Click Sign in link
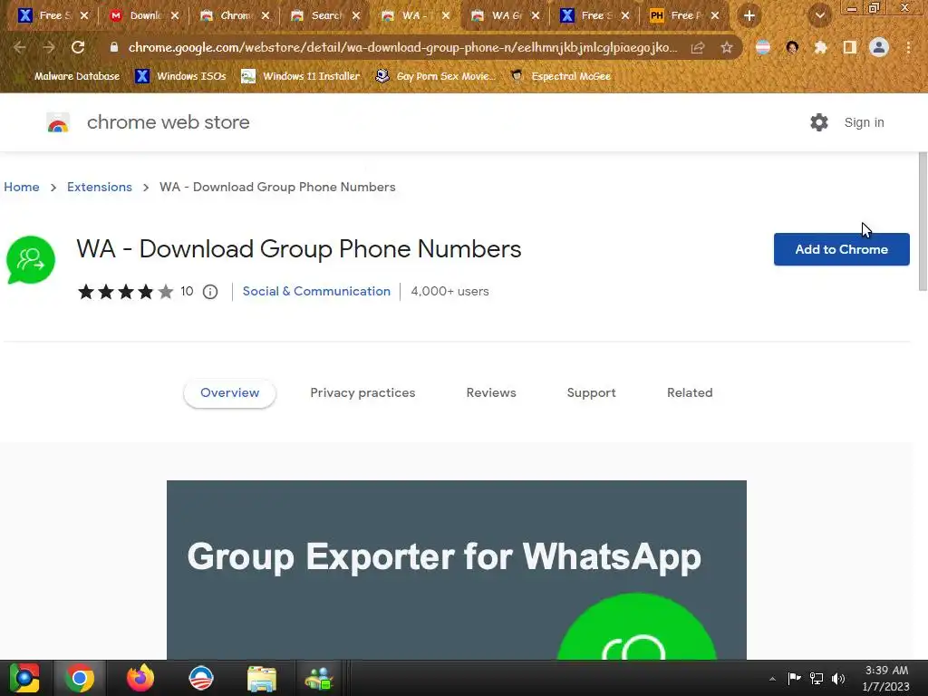 pos(864,122)
